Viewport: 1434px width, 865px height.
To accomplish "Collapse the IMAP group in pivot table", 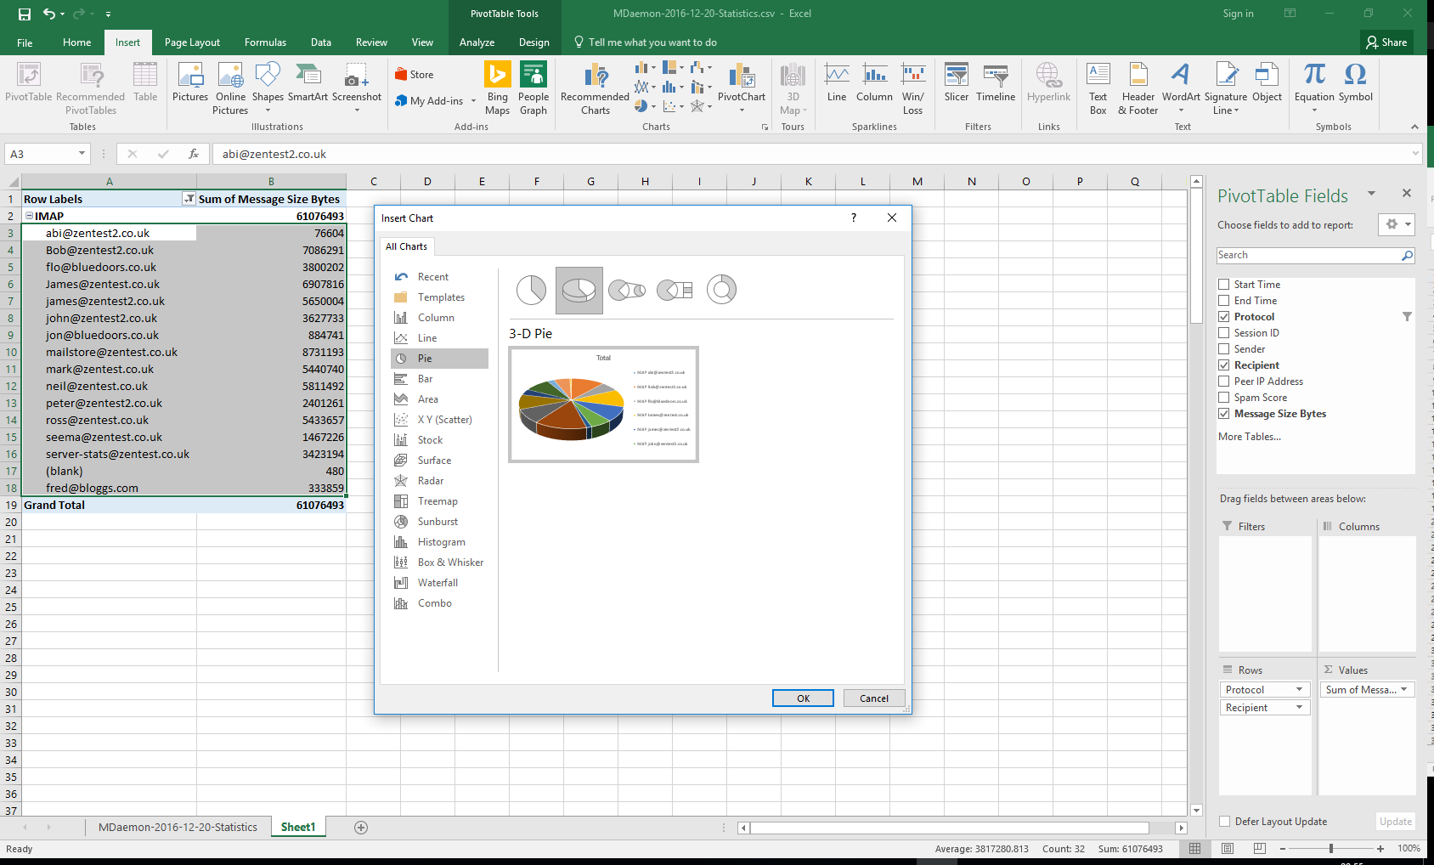I will click(30, 216).
